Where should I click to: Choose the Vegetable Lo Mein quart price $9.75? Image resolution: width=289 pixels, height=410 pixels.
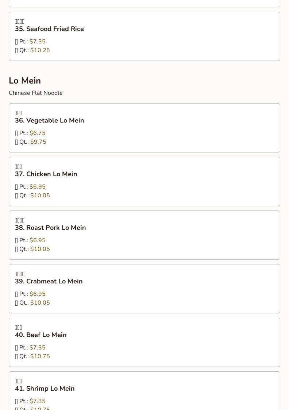[38, 142]
